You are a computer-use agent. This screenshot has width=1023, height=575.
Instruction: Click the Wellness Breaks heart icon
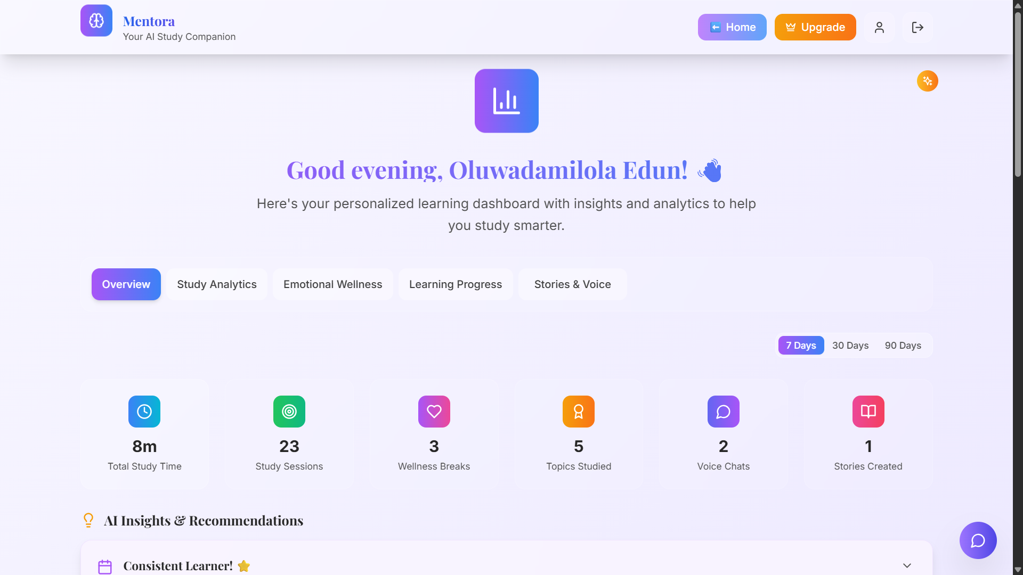(x=434, y=412)
